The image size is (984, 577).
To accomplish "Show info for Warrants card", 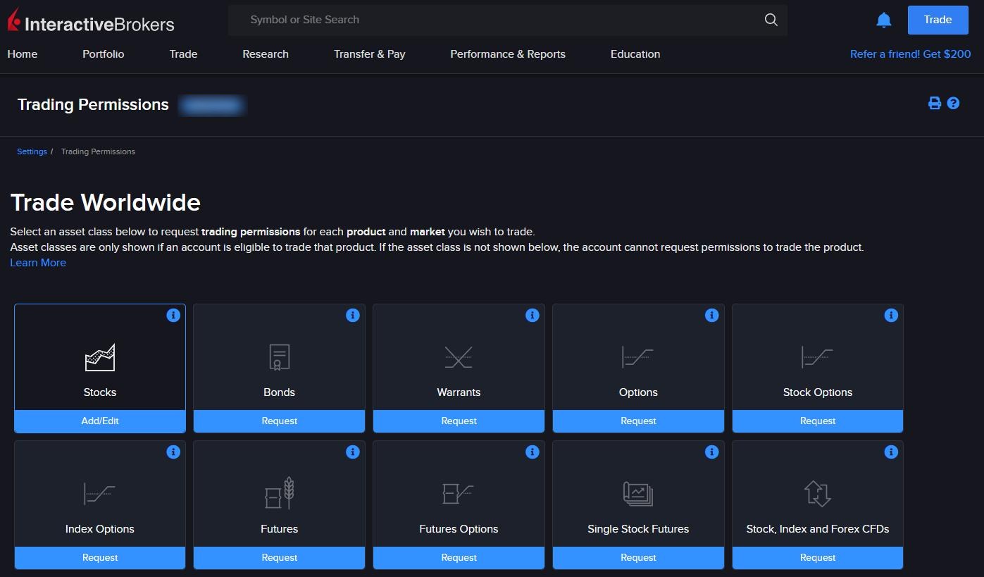I will (533, 315).
